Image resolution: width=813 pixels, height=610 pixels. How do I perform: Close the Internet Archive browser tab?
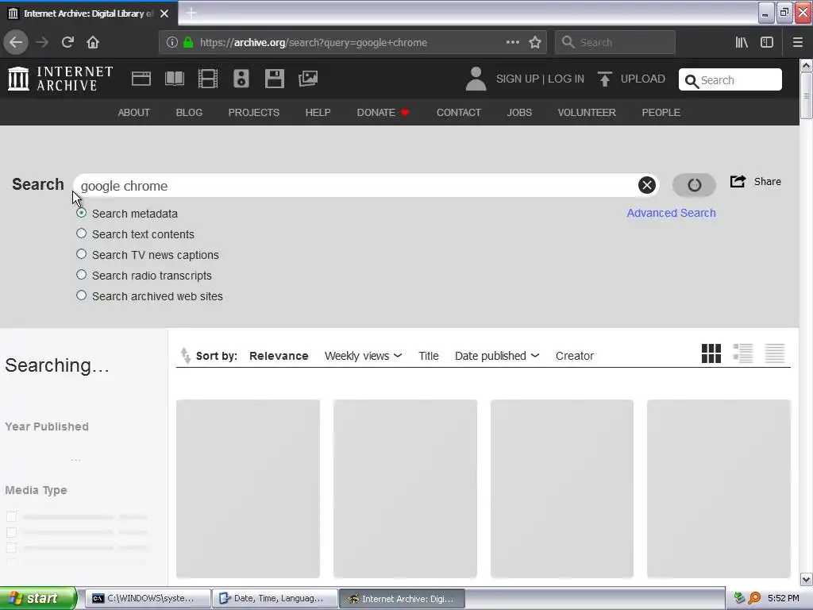coord(164,14)
